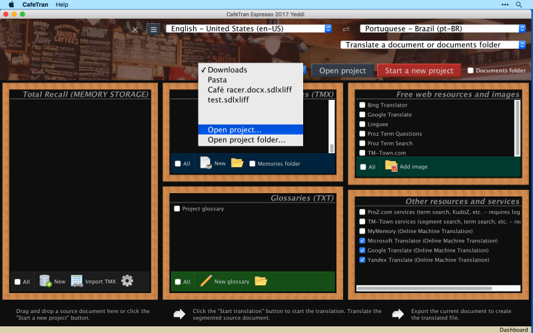Open folder icon in Glossaries panel
The width and height of the screenshot is (533, 333).
[x=261, y=281]
